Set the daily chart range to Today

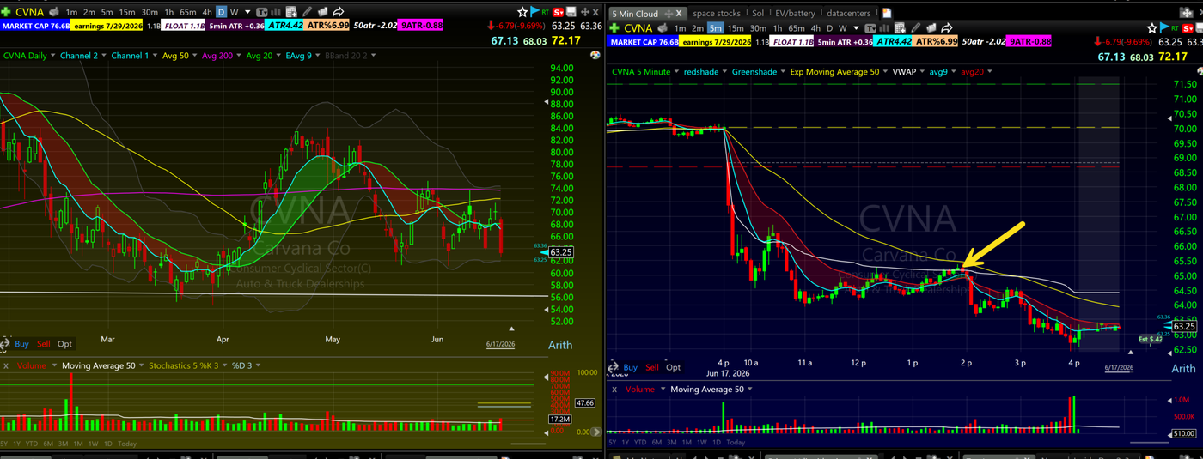coord(127,444)
